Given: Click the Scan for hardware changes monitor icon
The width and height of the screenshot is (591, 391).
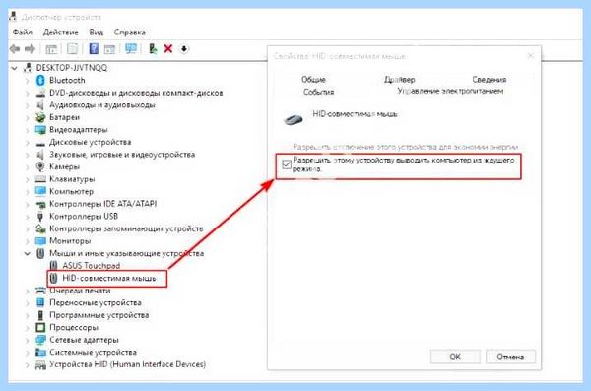Looking at the screenshot, I should click(131, 48).
